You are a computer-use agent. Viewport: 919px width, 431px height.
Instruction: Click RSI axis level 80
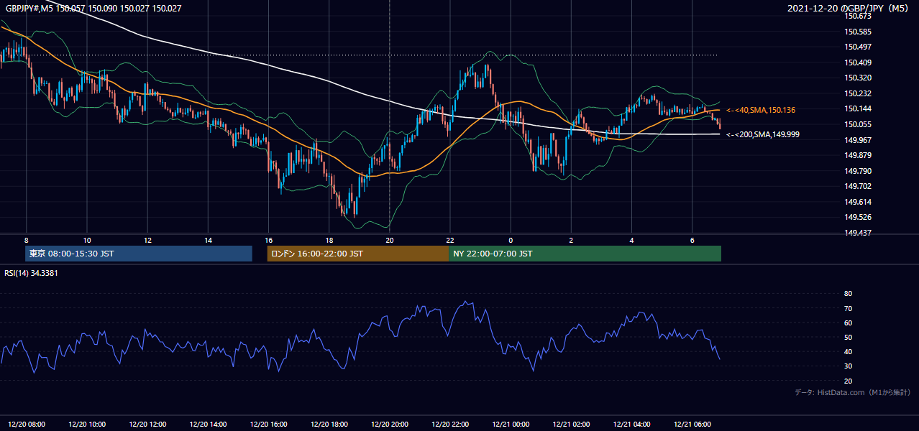[x=848, y=294]
